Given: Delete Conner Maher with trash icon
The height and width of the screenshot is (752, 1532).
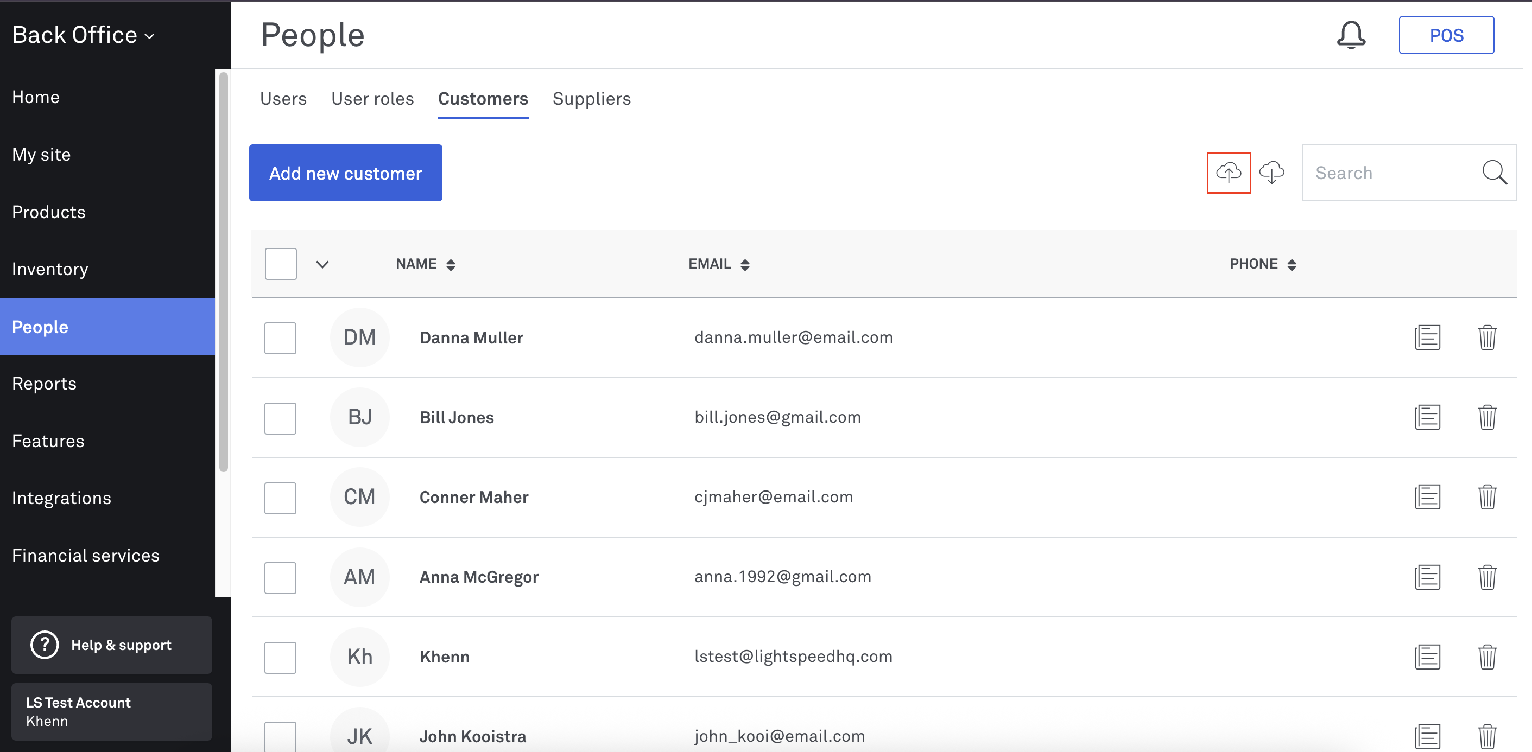Looking at the screenshot, I should coord(1487,497).
